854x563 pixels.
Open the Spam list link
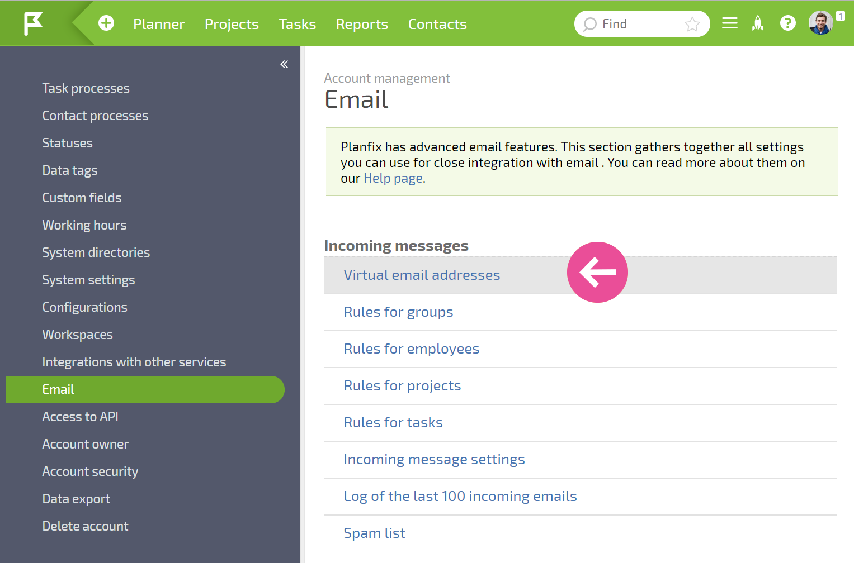pyautogui.click(x=375, y=533)
